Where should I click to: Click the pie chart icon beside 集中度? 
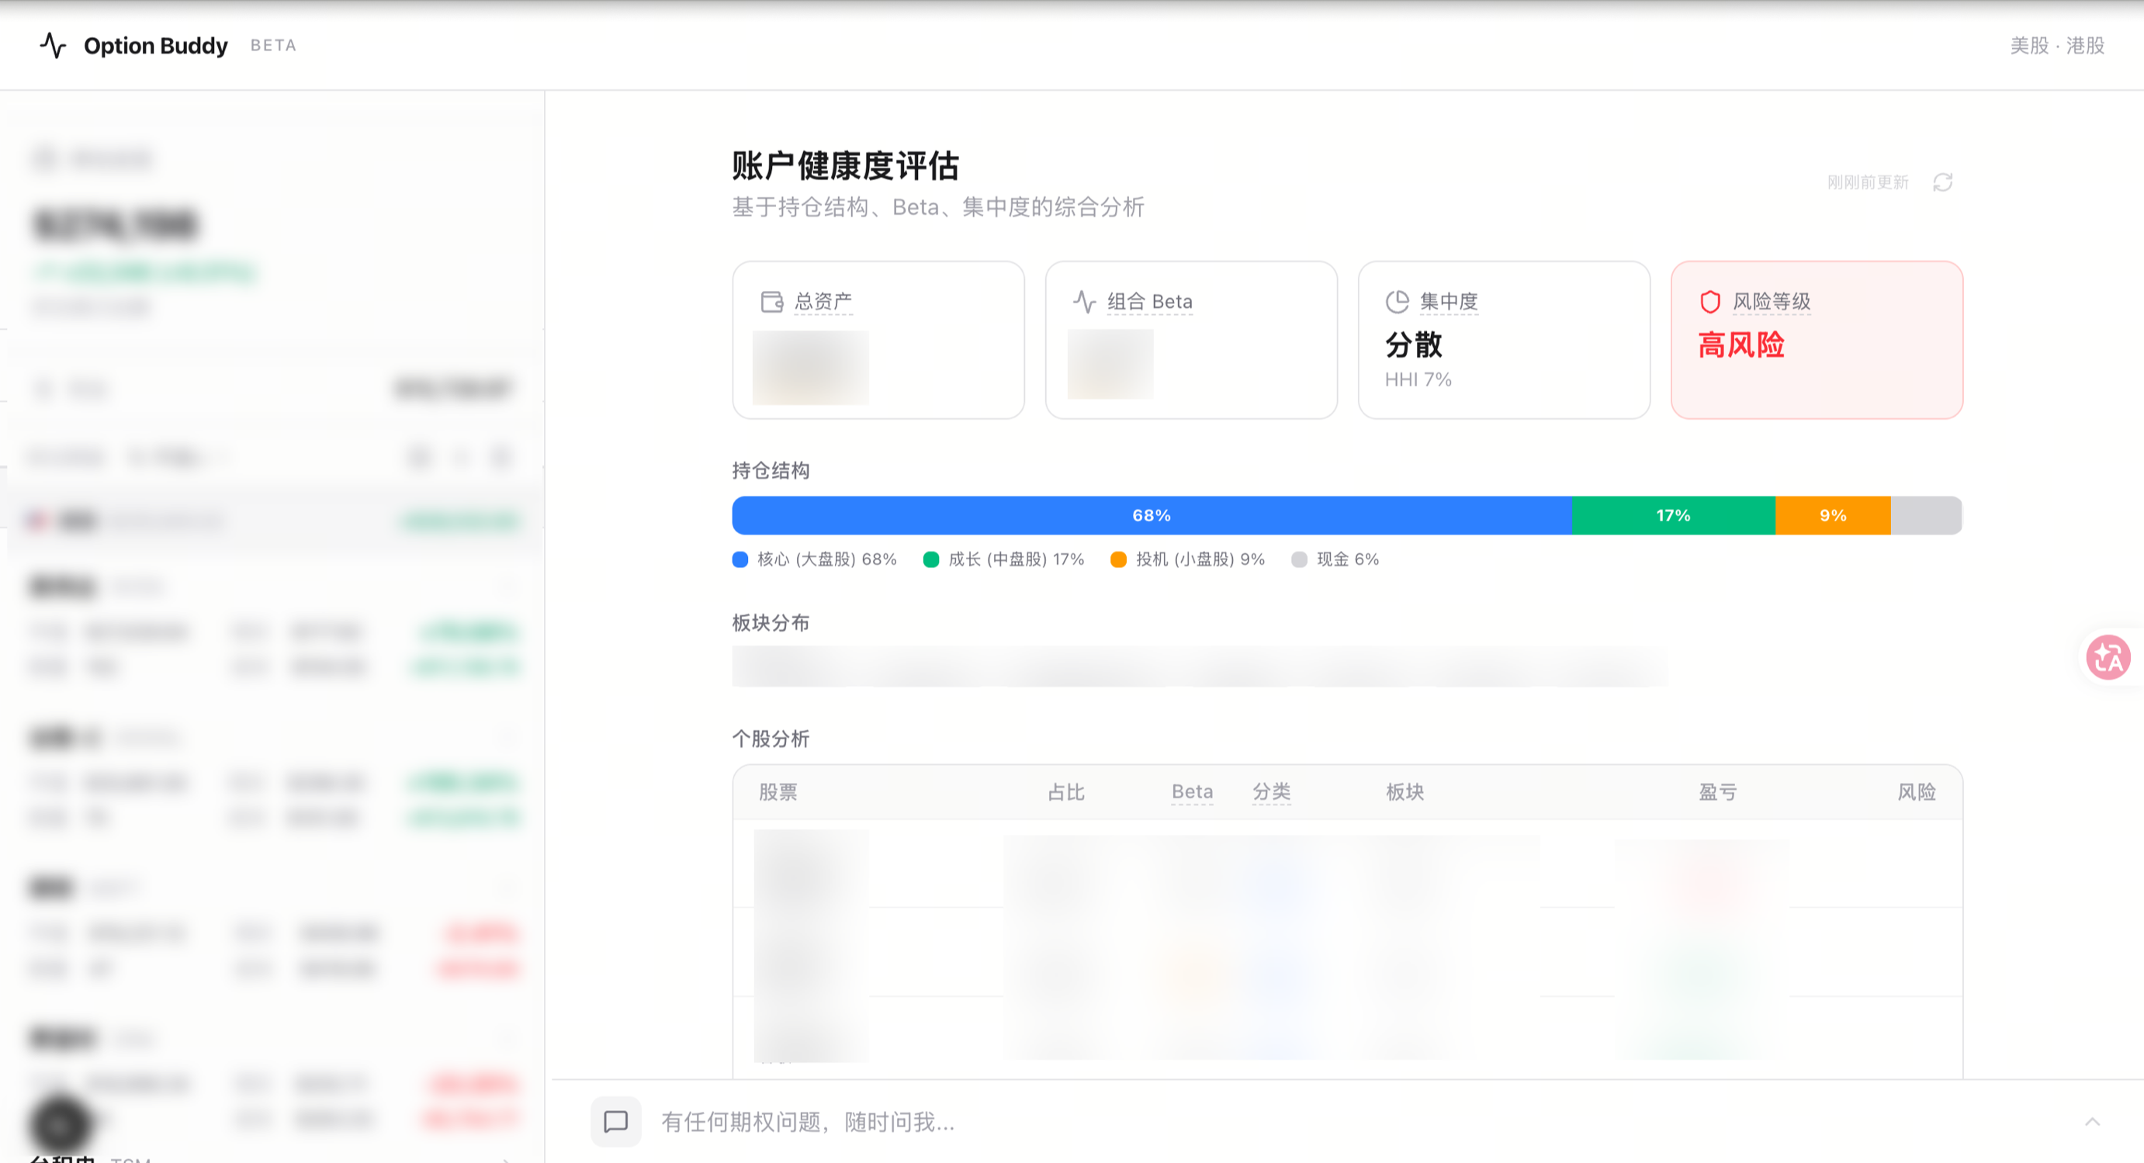click(1397, 301)
